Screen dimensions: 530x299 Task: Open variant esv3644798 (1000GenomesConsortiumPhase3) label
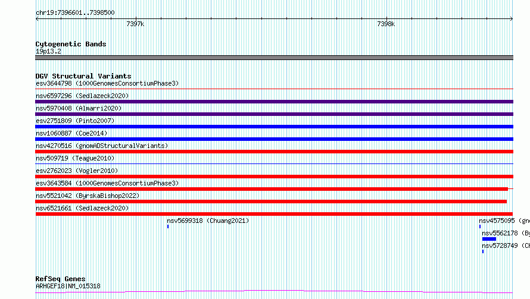point(107,83)
